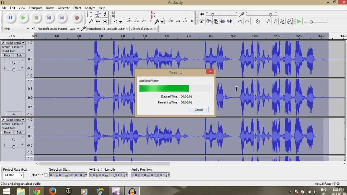Select the Envelope tool

point(98,14)
